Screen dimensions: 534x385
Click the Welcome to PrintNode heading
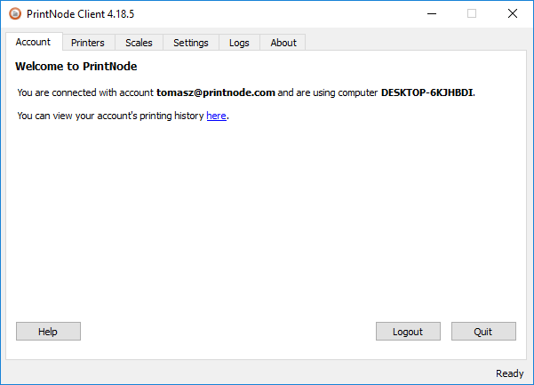(x=76, y=67)
